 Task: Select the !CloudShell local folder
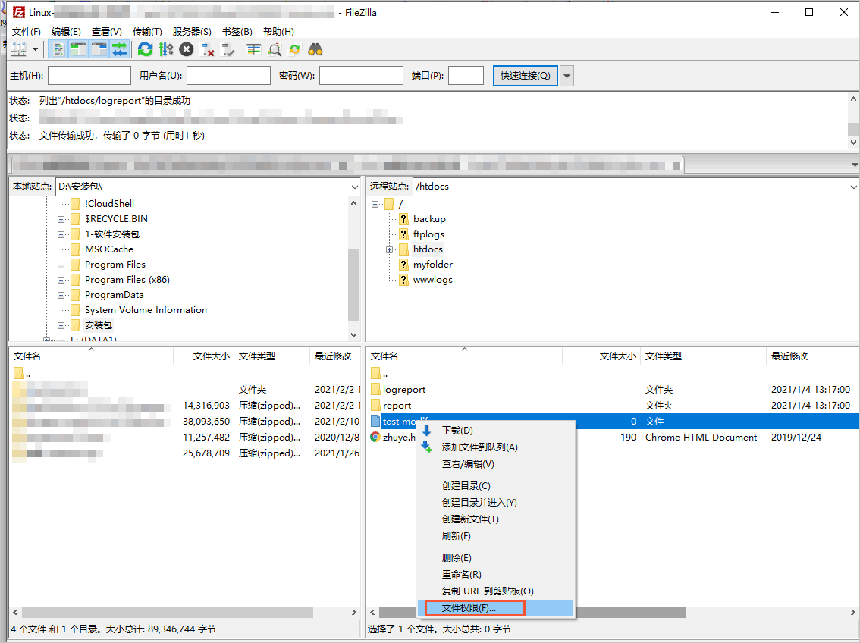(109, 204)
